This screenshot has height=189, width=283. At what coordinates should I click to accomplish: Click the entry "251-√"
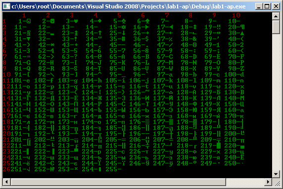[20, 169]
